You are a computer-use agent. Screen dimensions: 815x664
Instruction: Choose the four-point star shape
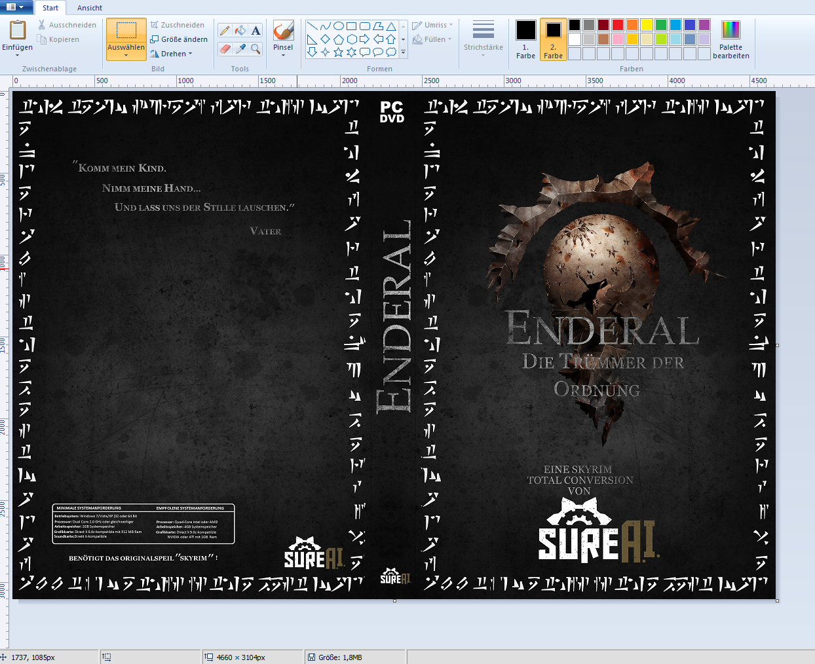point(326,52)
